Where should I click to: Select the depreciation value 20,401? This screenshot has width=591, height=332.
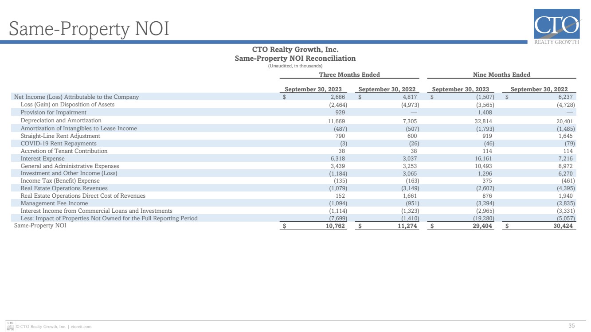tap(564, 121)
